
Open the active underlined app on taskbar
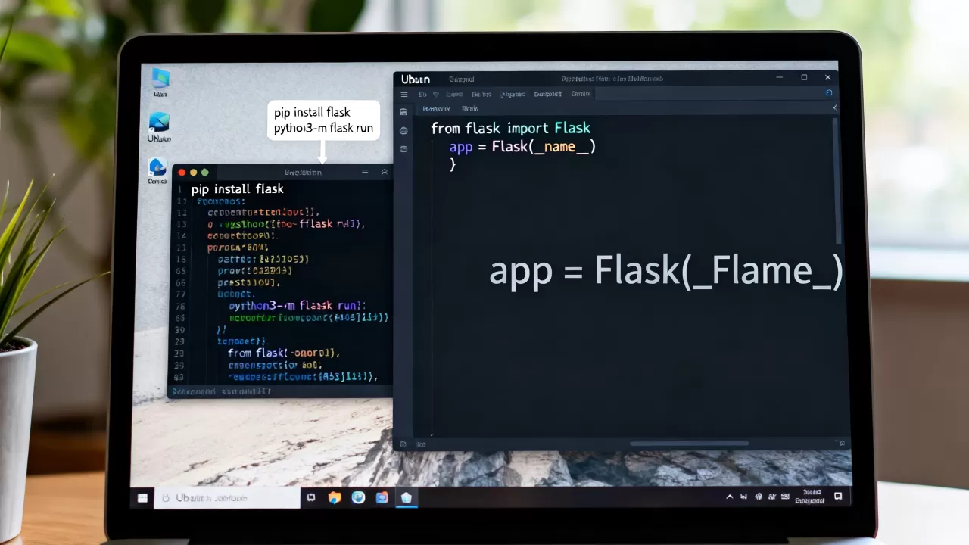click(407, 497)
